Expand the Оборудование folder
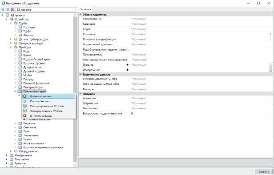Image resolution: width=274 pixels, height=175 pixels. 11,151
